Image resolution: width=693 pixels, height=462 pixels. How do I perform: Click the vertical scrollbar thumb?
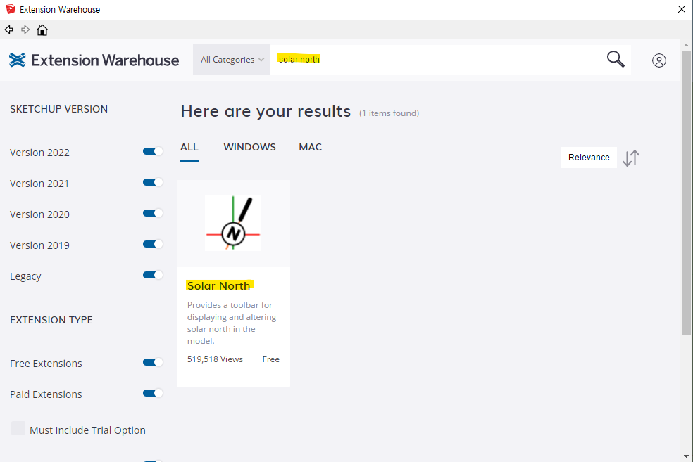[x=686, y=192]
